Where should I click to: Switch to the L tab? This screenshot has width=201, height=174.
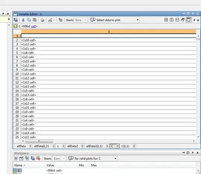(58, 146)
